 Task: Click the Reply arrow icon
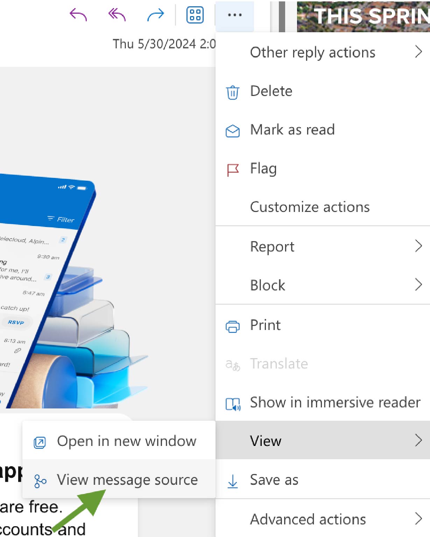(78, 15)
